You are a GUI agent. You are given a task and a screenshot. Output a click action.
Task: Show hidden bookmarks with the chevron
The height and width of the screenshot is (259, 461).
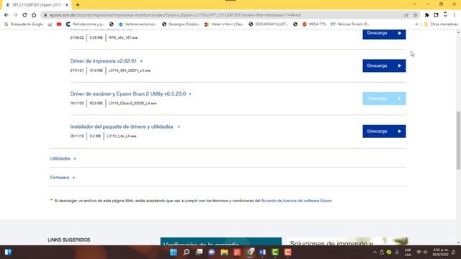(x=416, y=24)
